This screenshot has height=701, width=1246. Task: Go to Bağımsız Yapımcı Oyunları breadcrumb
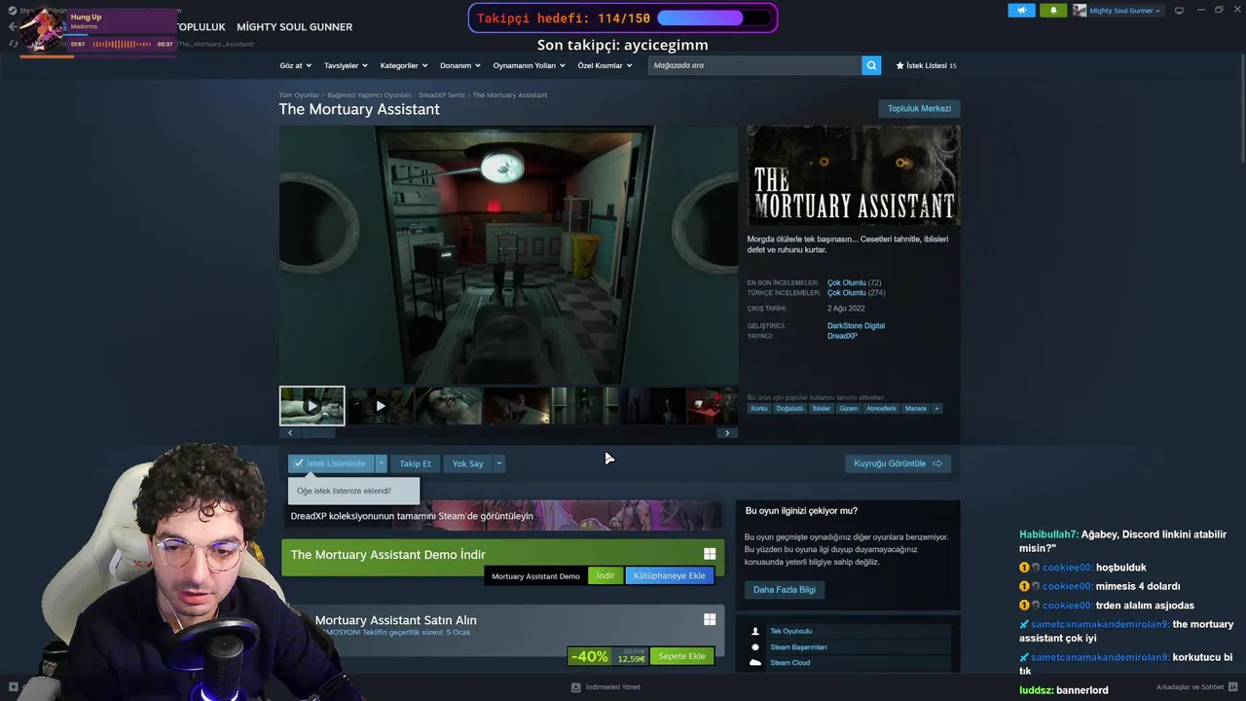click(x=369, y=94)
